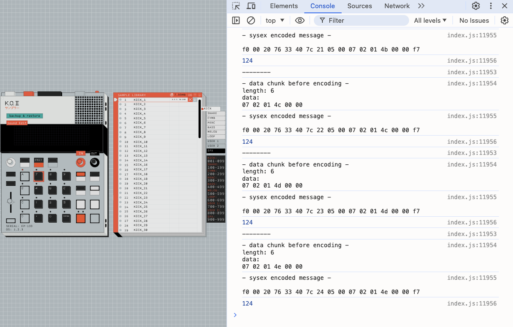
Task: Toggle the dot beside KICK_10
Action: click(120, 142)
